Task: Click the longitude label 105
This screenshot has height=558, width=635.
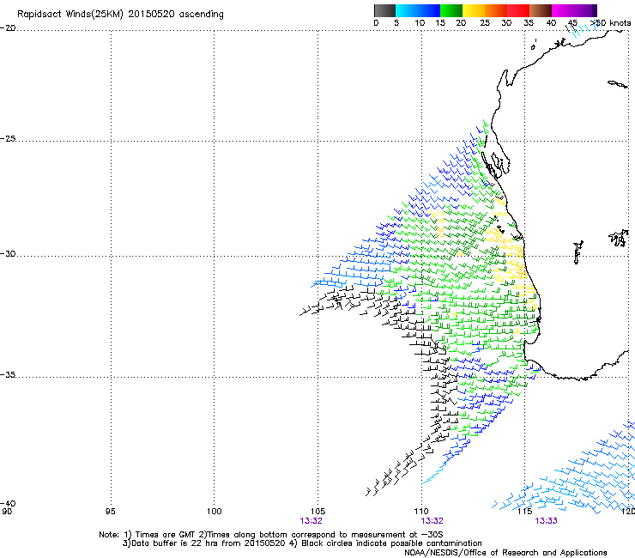Action: pos(317,512)
